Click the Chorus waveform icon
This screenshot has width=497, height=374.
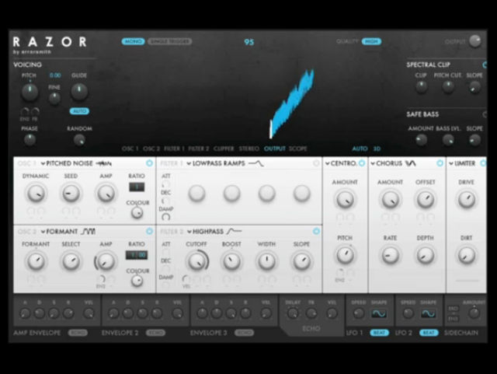(411, 163)
